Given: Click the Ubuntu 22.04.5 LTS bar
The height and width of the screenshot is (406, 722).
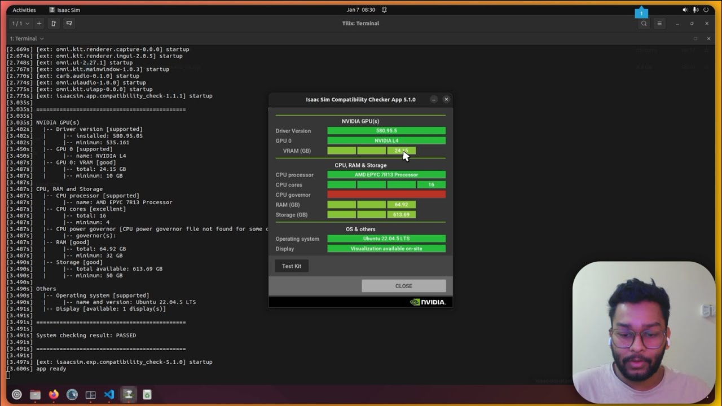Looking at the screenshot, I should [x=386, y=239].
